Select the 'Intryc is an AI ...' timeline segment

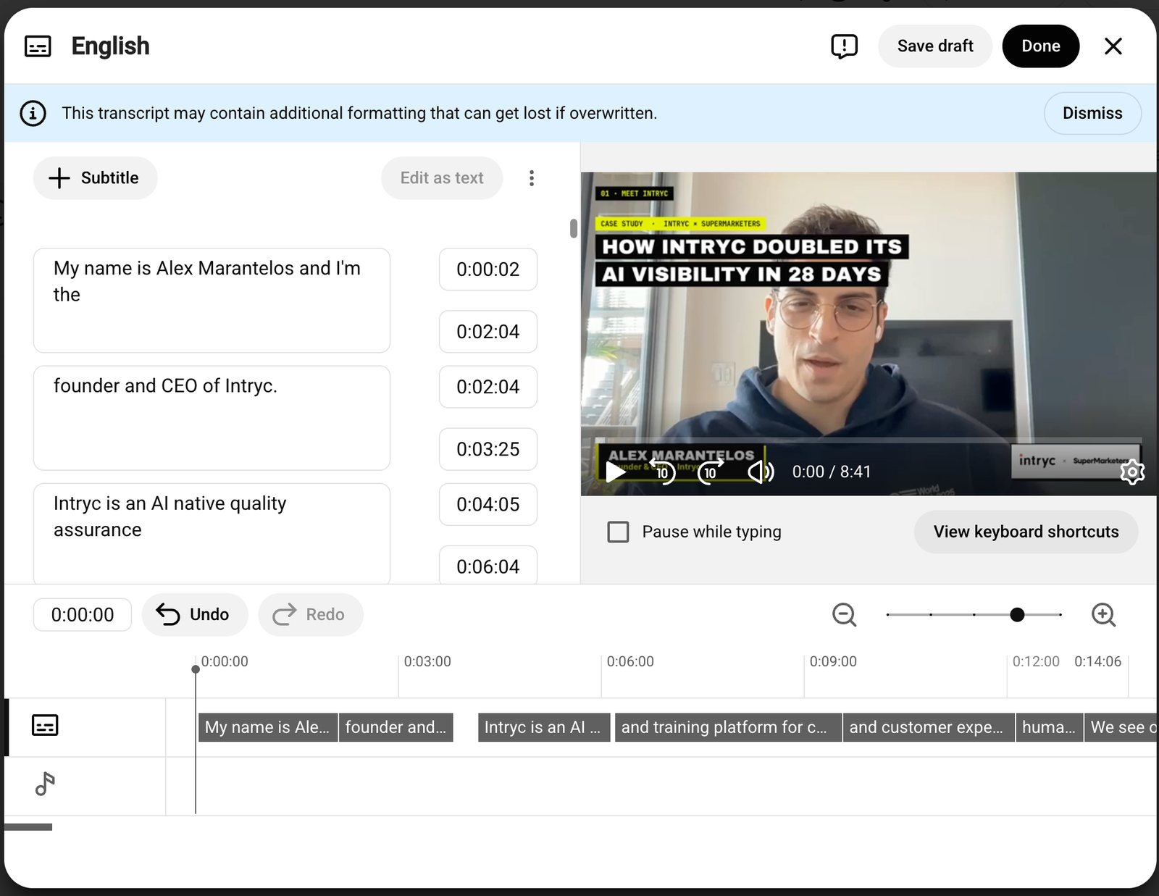[543, 727]
